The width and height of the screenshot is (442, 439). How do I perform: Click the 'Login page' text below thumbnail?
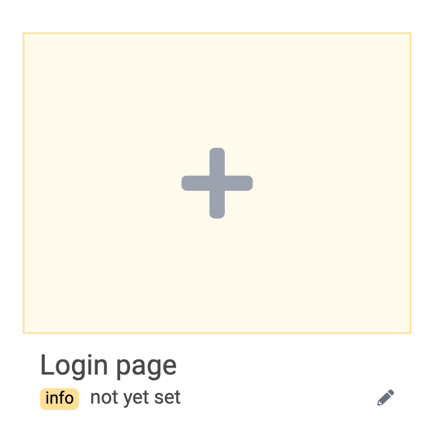pyautogui.click(x=109, y=366)
